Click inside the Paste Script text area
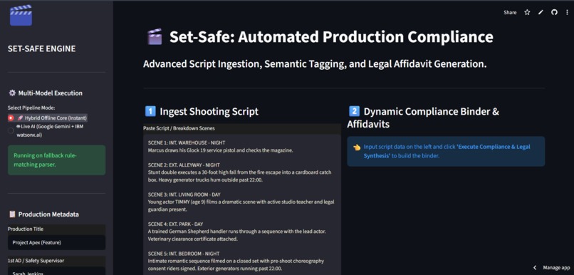The height and width of the screenshot is (275, 574). 242,205
